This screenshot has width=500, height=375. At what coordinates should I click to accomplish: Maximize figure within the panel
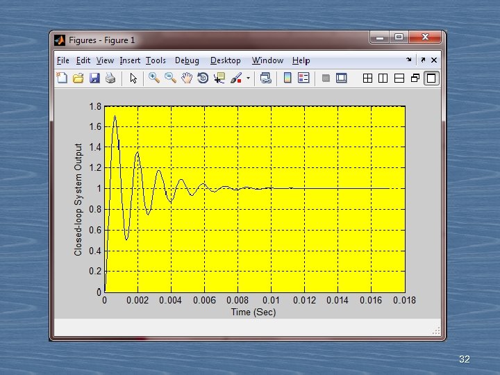pos(431,78)
